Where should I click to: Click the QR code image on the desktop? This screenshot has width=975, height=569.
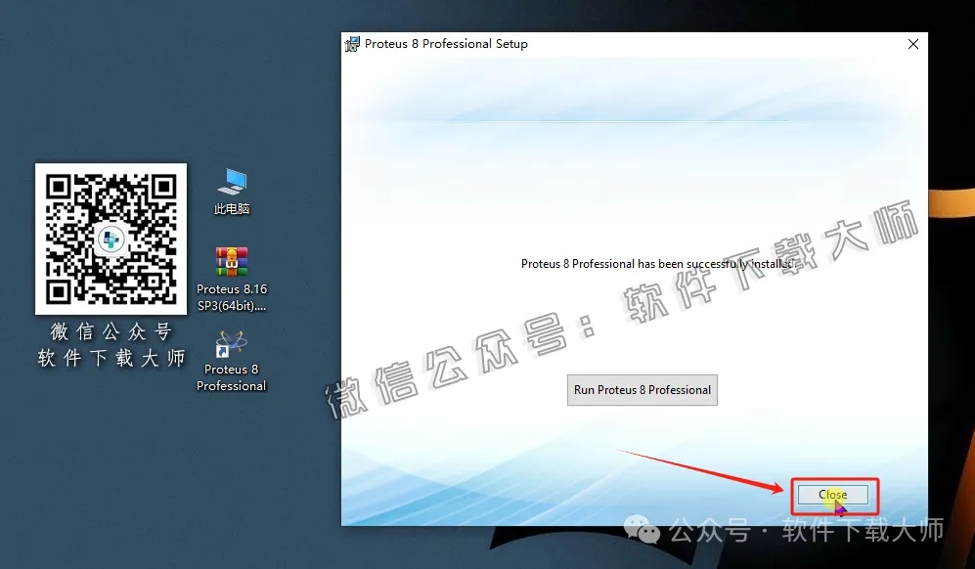[110, 238]
